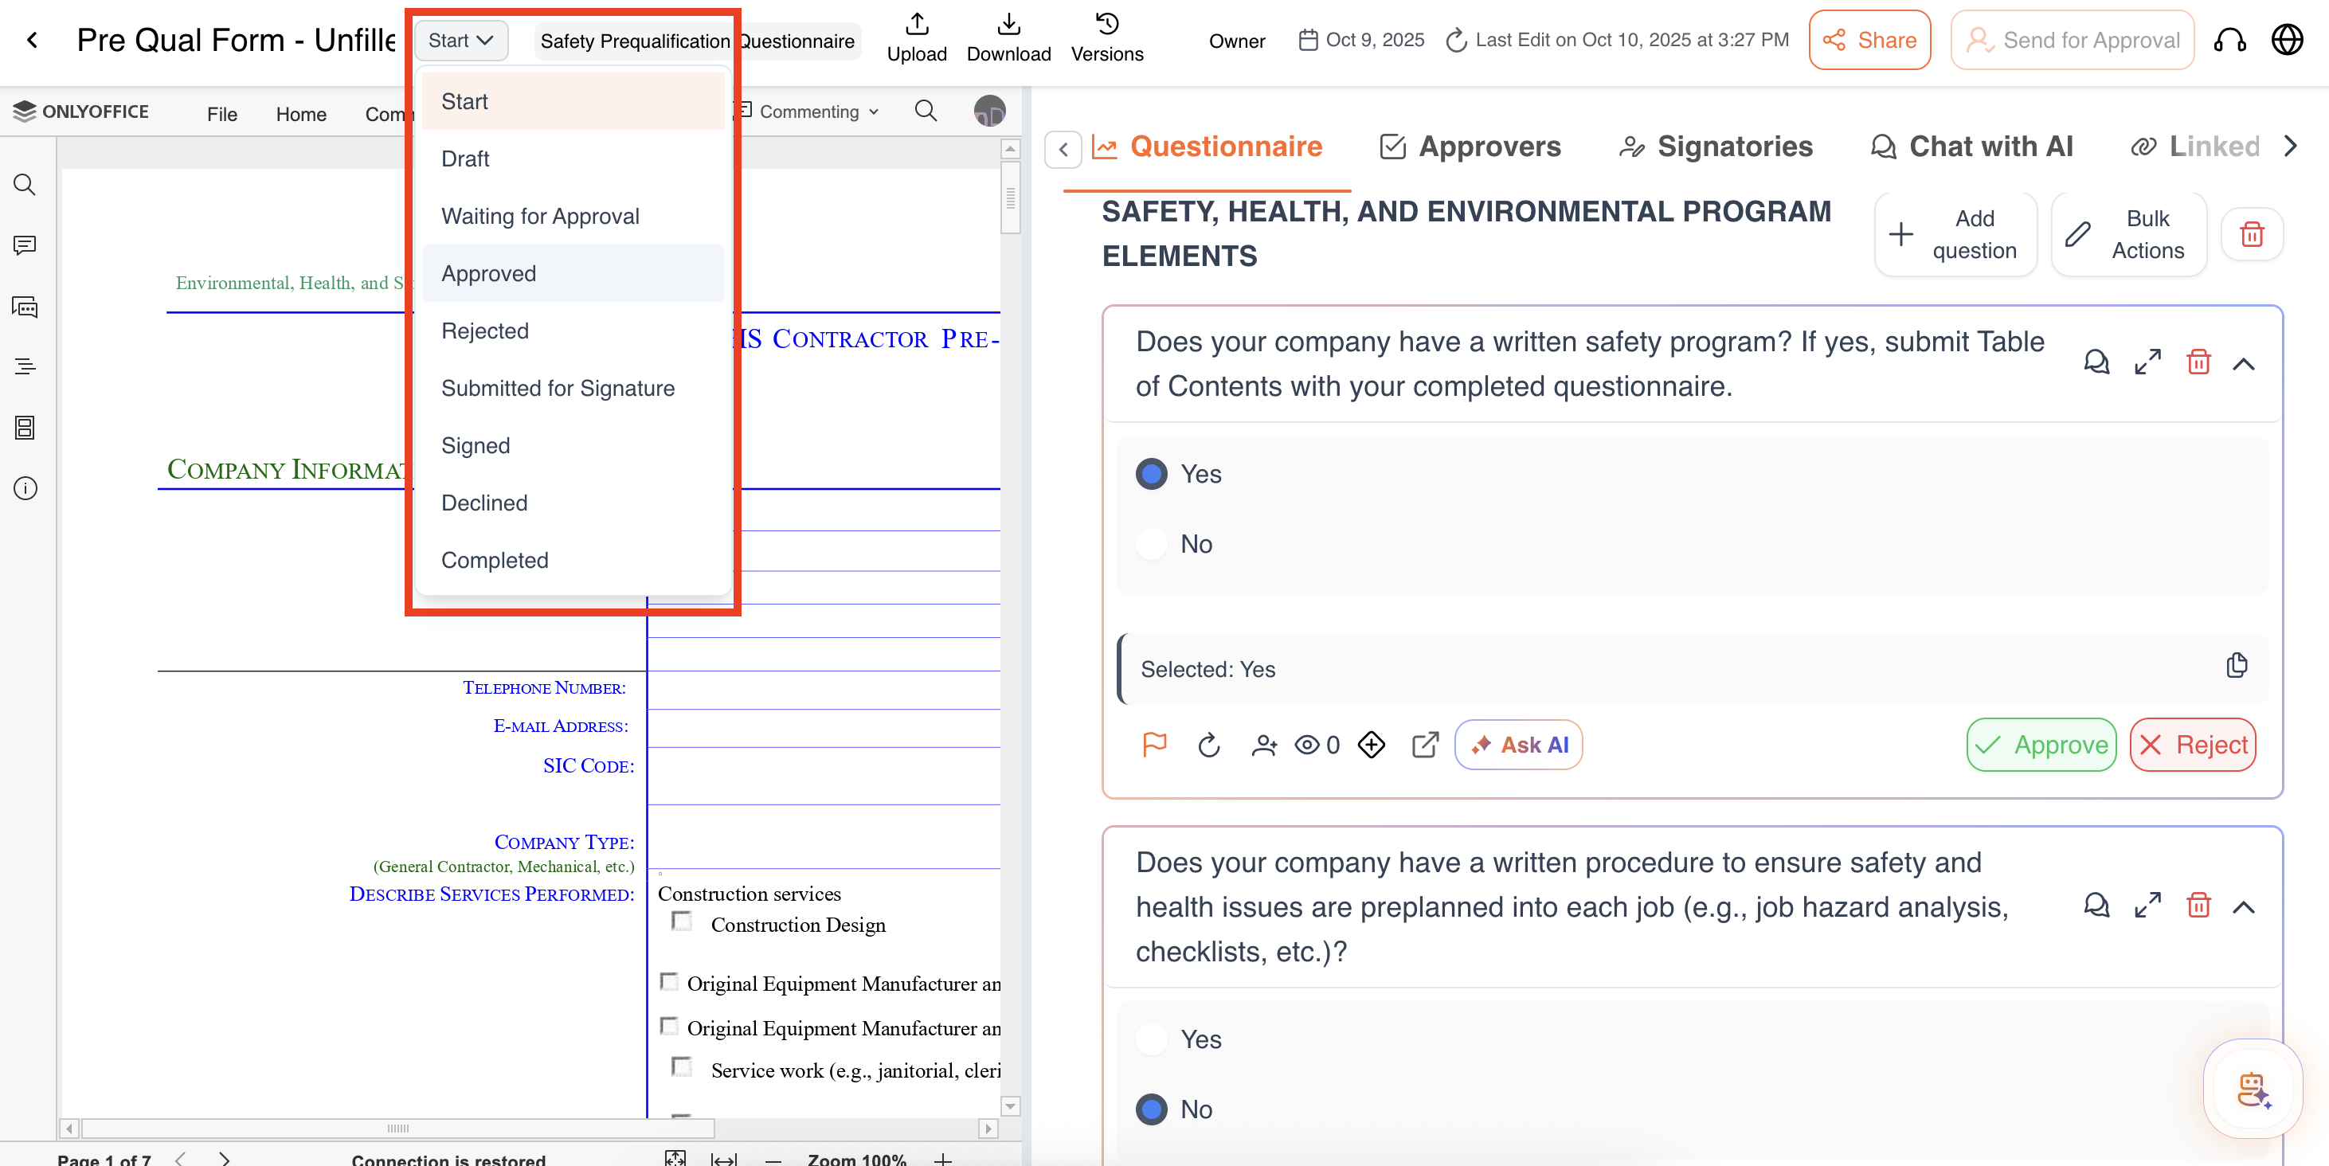Screen dimensions: 2329x1166
Task: Expand the second question to fullscreen
Action: point(2147,906)
